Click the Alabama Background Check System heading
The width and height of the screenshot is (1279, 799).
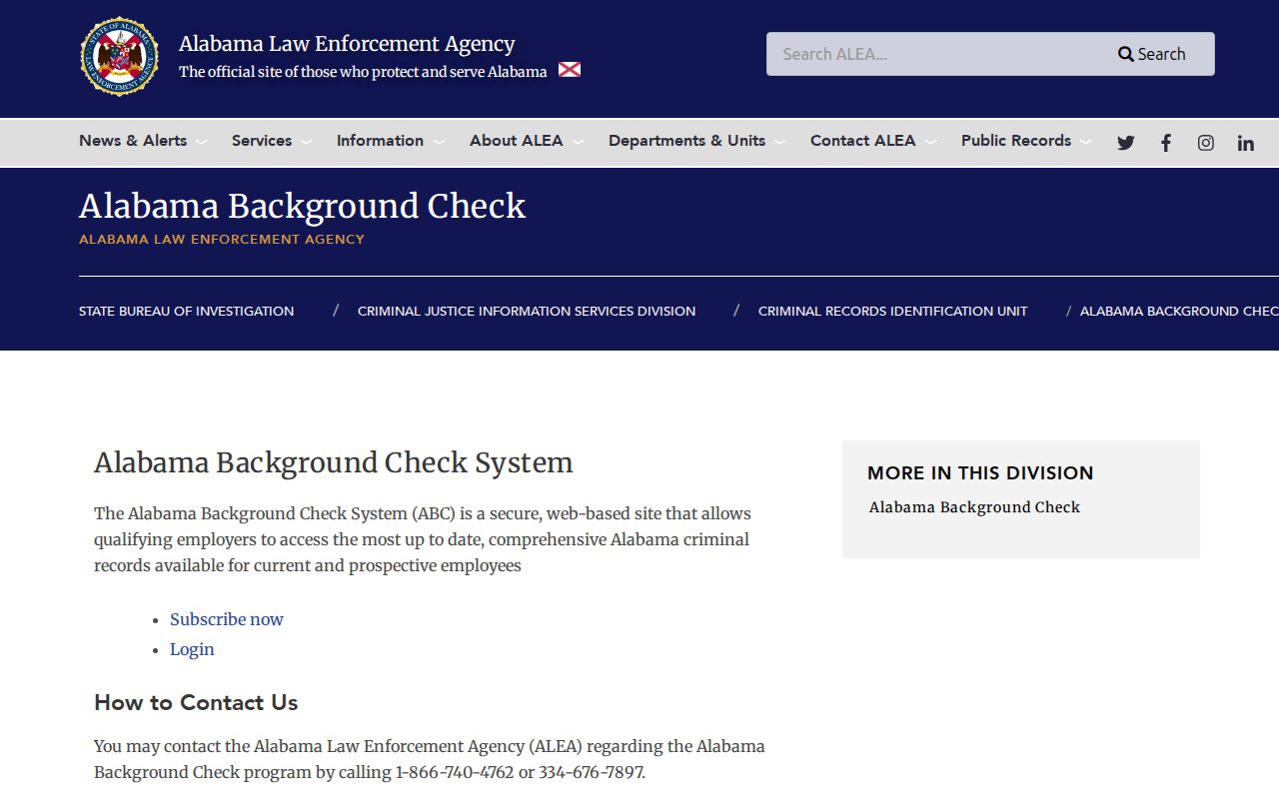(334, 463)
